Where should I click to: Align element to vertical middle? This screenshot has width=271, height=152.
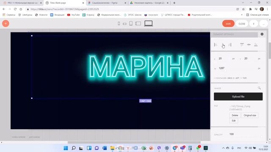point(249,45)
